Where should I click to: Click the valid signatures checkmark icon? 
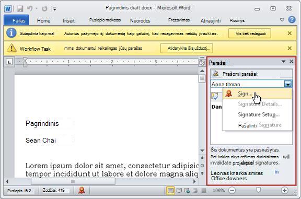point(215,96)
